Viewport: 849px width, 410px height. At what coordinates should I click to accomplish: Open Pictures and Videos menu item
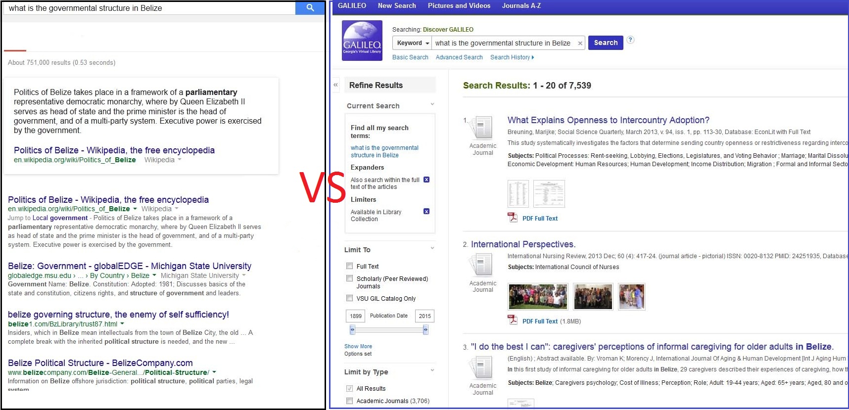[x=459, y=6]
